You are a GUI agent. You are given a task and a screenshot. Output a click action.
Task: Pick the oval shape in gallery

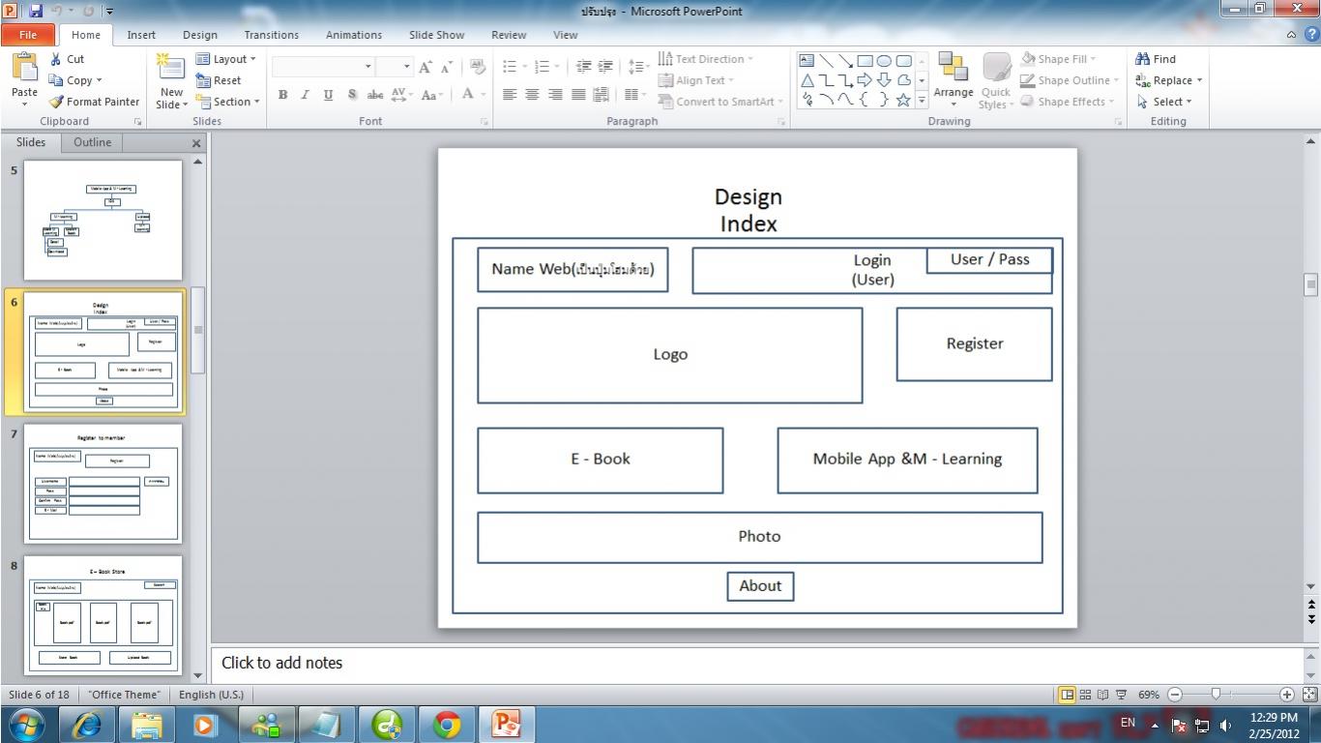pyautogui.click(x=884, y=61)
